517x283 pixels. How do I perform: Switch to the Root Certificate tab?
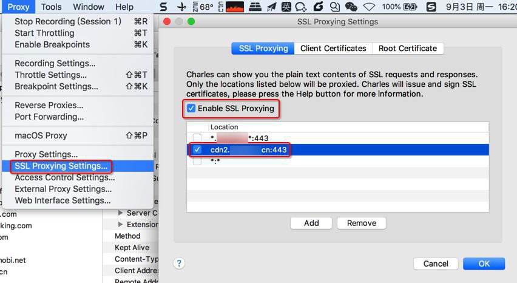408,49
